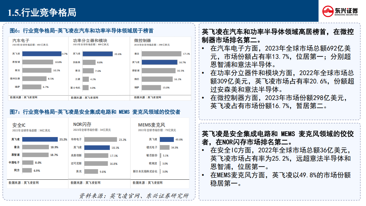366x206 pixels.
Task: Select the NOR闪存 chart title
Action: coord(82,124)
